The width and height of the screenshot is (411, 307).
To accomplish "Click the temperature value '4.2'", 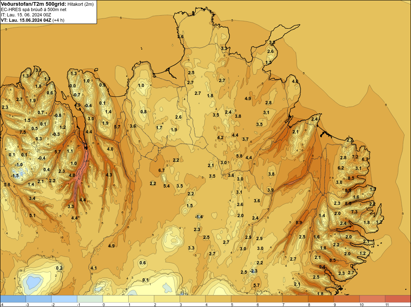I will [220, 137].
